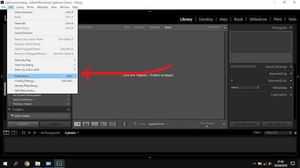Choose Undo Selection menu item
300x168 pixels.
(43, 12)
